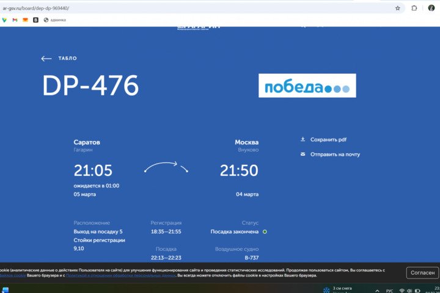The height and width of the screenshot is (293, 440).
Task: Open the browser extensions puzzle icon
Action: pos(414,8)
